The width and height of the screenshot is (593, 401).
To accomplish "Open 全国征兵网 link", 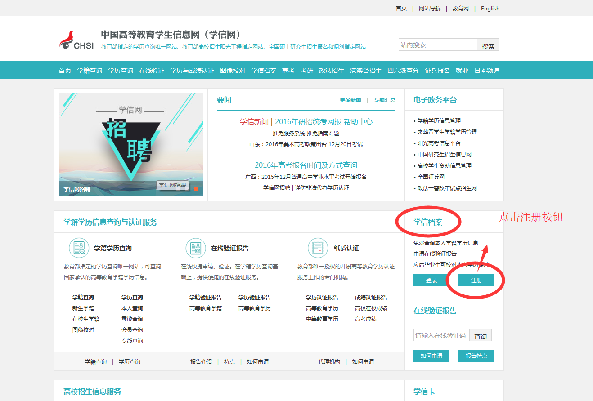I will 431,177.
